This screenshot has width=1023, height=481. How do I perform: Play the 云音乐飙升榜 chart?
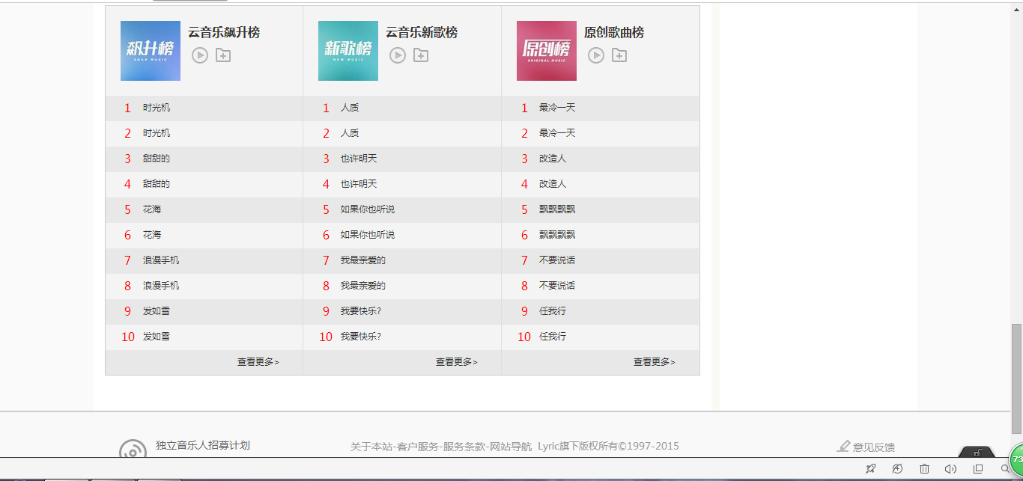pyautogui.click(x=199, y=55)
